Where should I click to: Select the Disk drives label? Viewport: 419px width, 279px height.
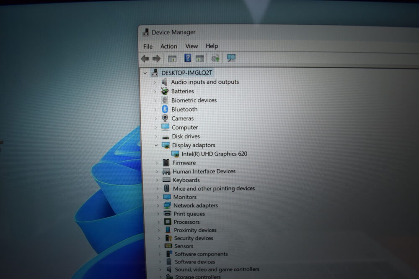(186, 136)
